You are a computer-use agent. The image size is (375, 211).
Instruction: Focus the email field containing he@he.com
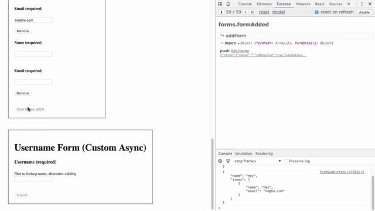pyautogui.click(x=33, y=21)
